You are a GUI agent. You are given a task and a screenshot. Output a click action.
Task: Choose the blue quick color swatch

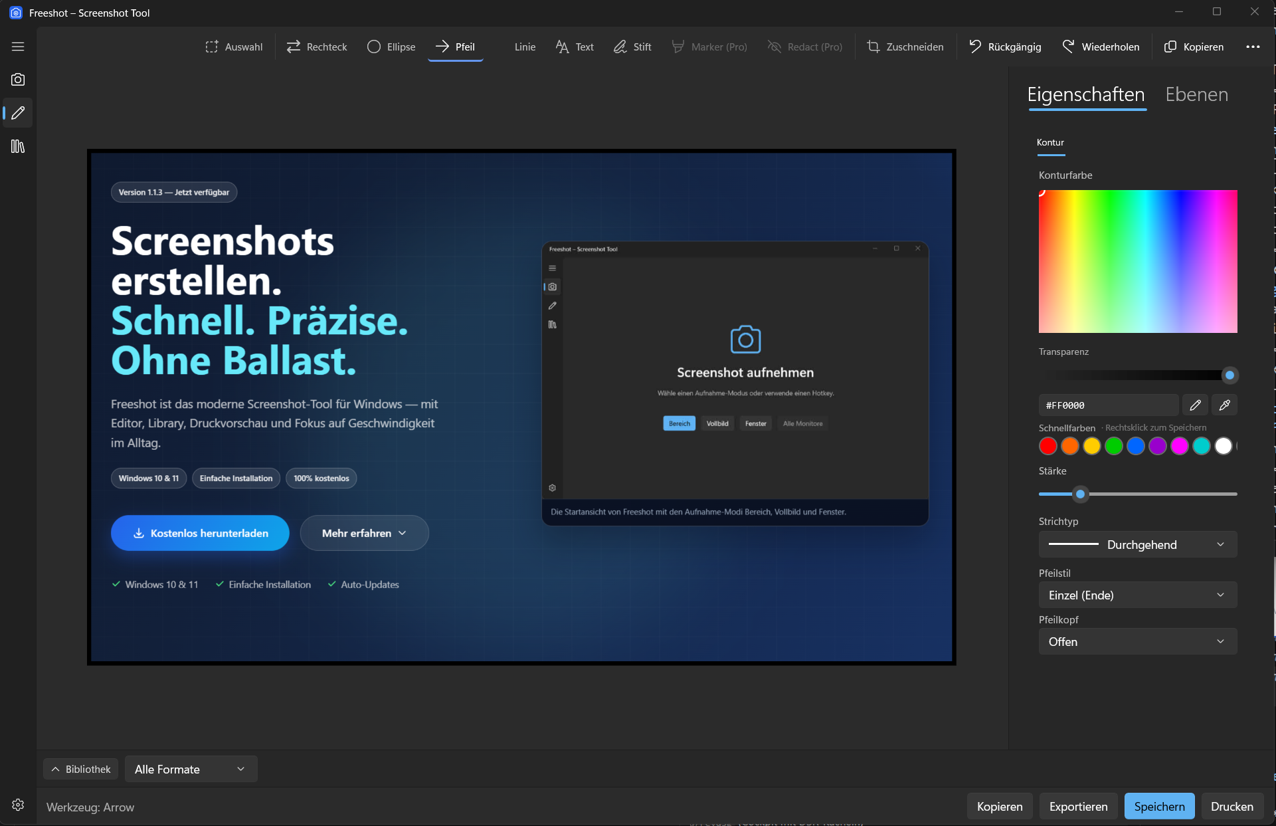point(1135,447)
